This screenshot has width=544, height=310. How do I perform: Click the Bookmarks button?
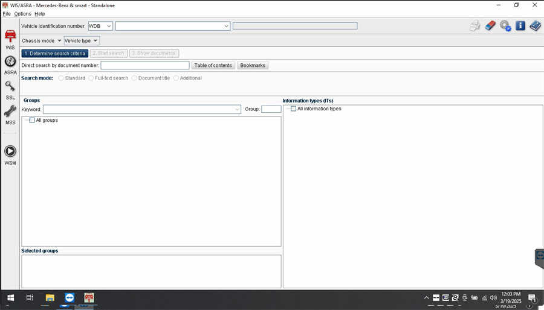pyautogui.click(x=253, y=65)
